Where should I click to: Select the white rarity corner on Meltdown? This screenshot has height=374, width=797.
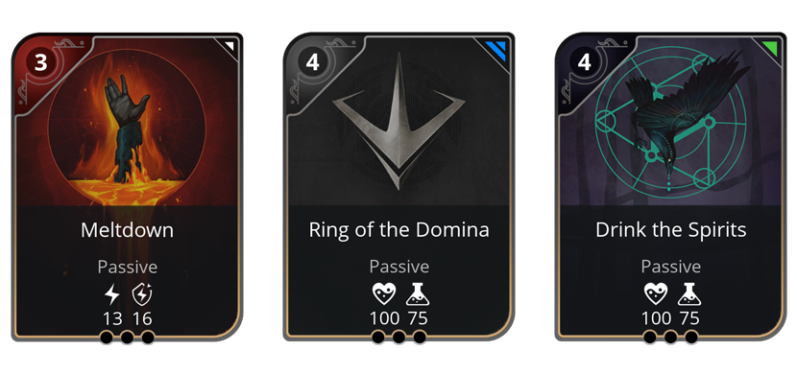pos(229,46)
